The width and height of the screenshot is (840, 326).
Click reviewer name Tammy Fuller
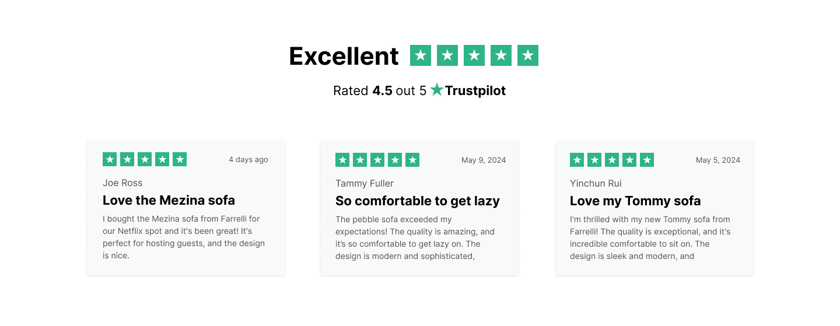(364, 183)
